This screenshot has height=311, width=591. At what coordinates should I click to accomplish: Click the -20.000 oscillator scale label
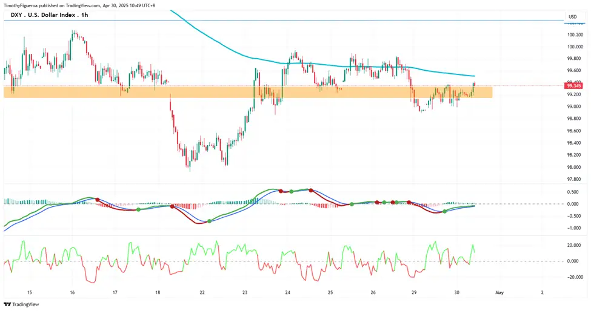pos(576,277)
